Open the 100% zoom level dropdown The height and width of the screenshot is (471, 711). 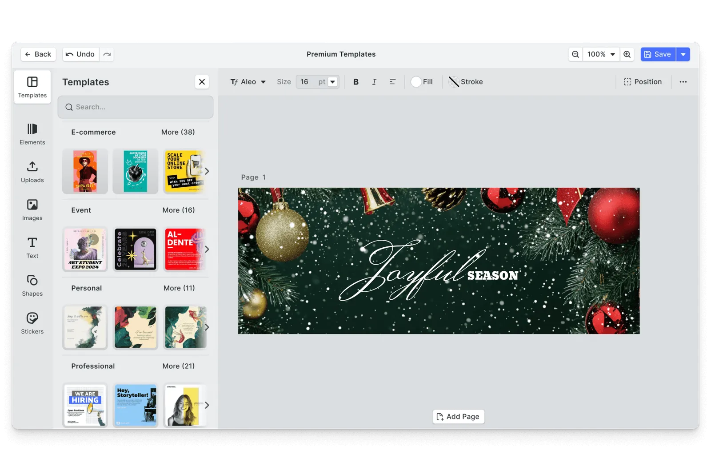click(601, 54)
